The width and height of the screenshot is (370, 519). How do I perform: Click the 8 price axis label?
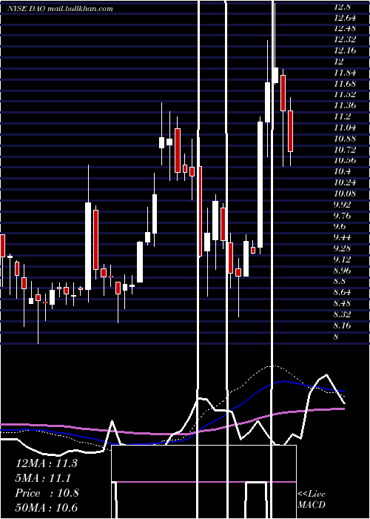tap(336, 337)
